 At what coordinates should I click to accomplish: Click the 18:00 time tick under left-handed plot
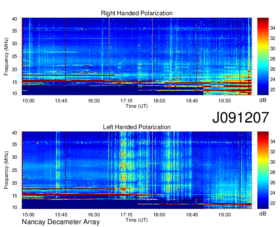tap(159, 215)
